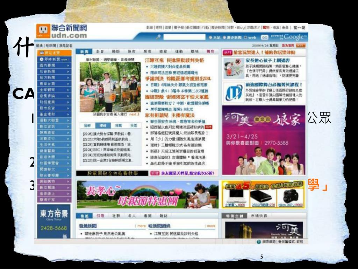This screenshot has width=358, height=269.
Task: Select the 本站 search radio button
Action: 210,37
